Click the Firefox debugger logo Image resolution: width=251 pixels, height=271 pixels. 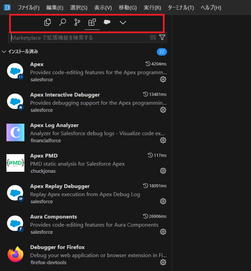tap(15, 254)
